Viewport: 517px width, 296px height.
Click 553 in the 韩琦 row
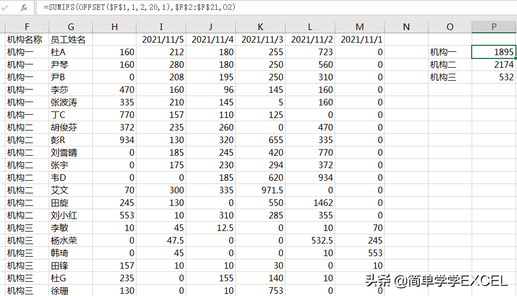[x=360, y=253]
